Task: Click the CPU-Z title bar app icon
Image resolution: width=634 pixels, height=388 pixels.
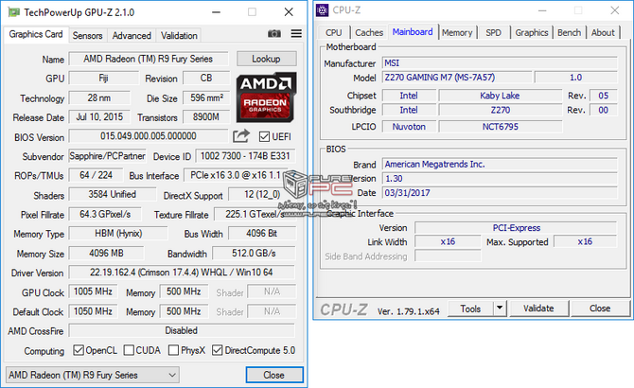Action: [x=323, y=10]
